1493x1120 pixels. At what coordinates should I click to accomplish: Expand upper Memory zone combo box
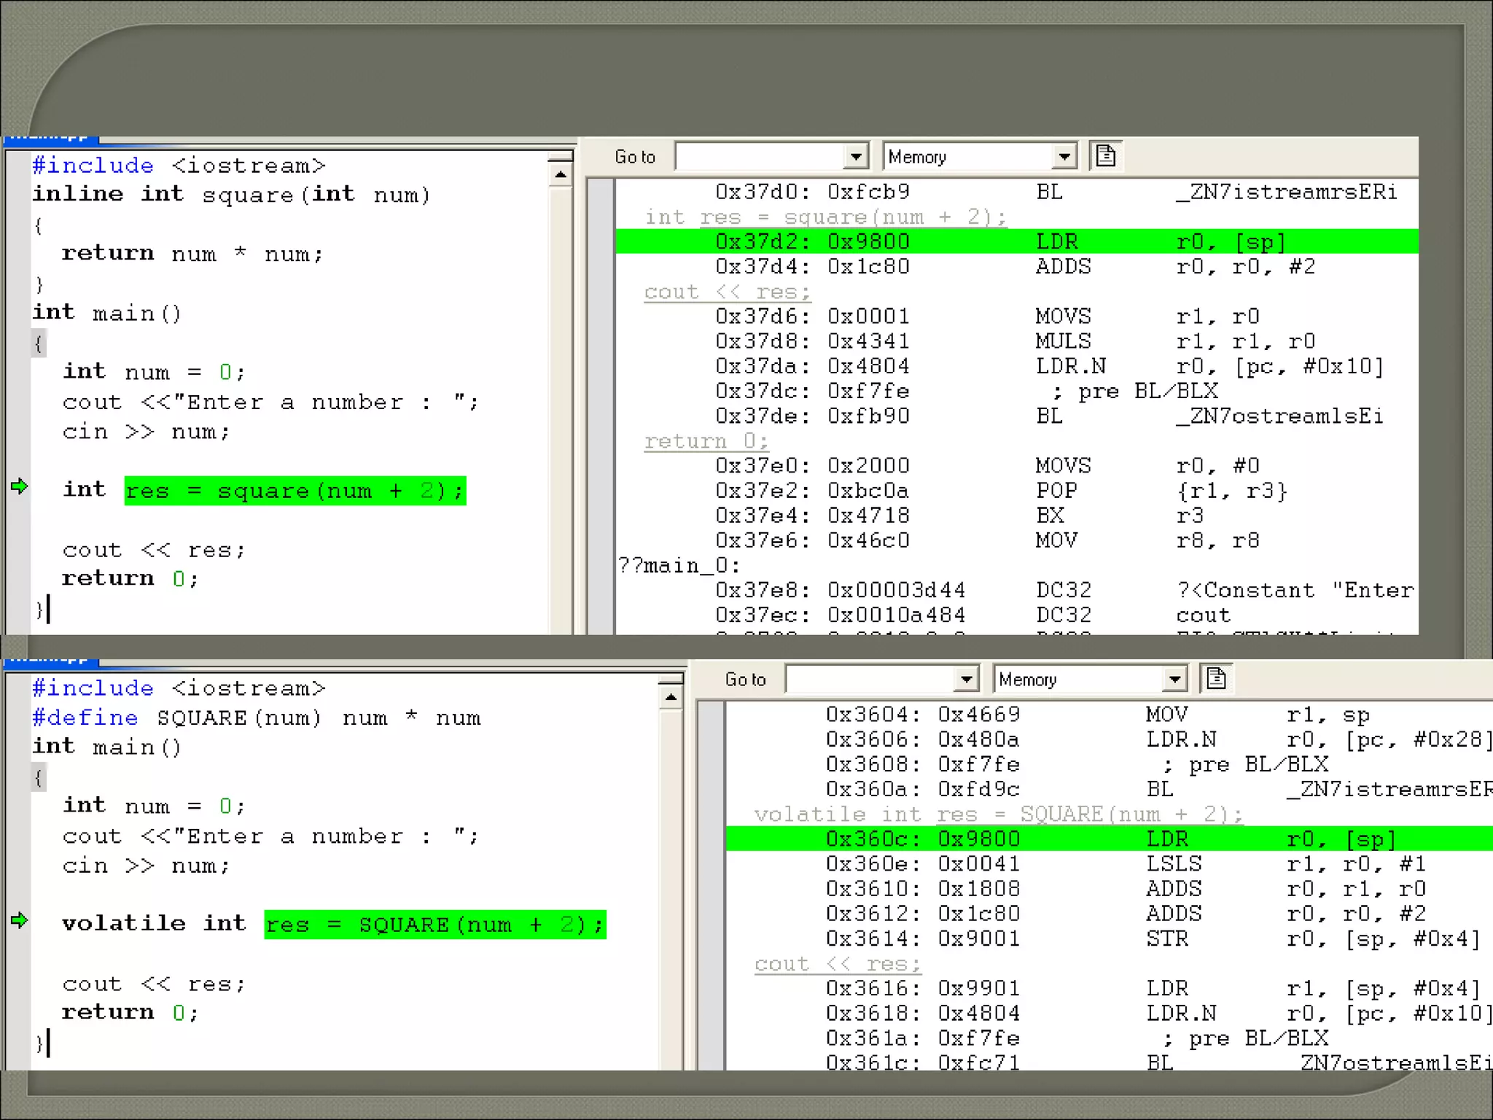[x=1064, y=157]
